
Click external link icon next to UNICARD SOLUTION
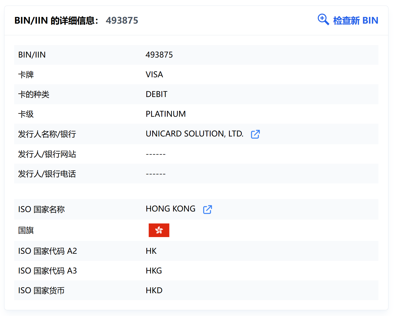pyautogui.click(x=255, y=134)
